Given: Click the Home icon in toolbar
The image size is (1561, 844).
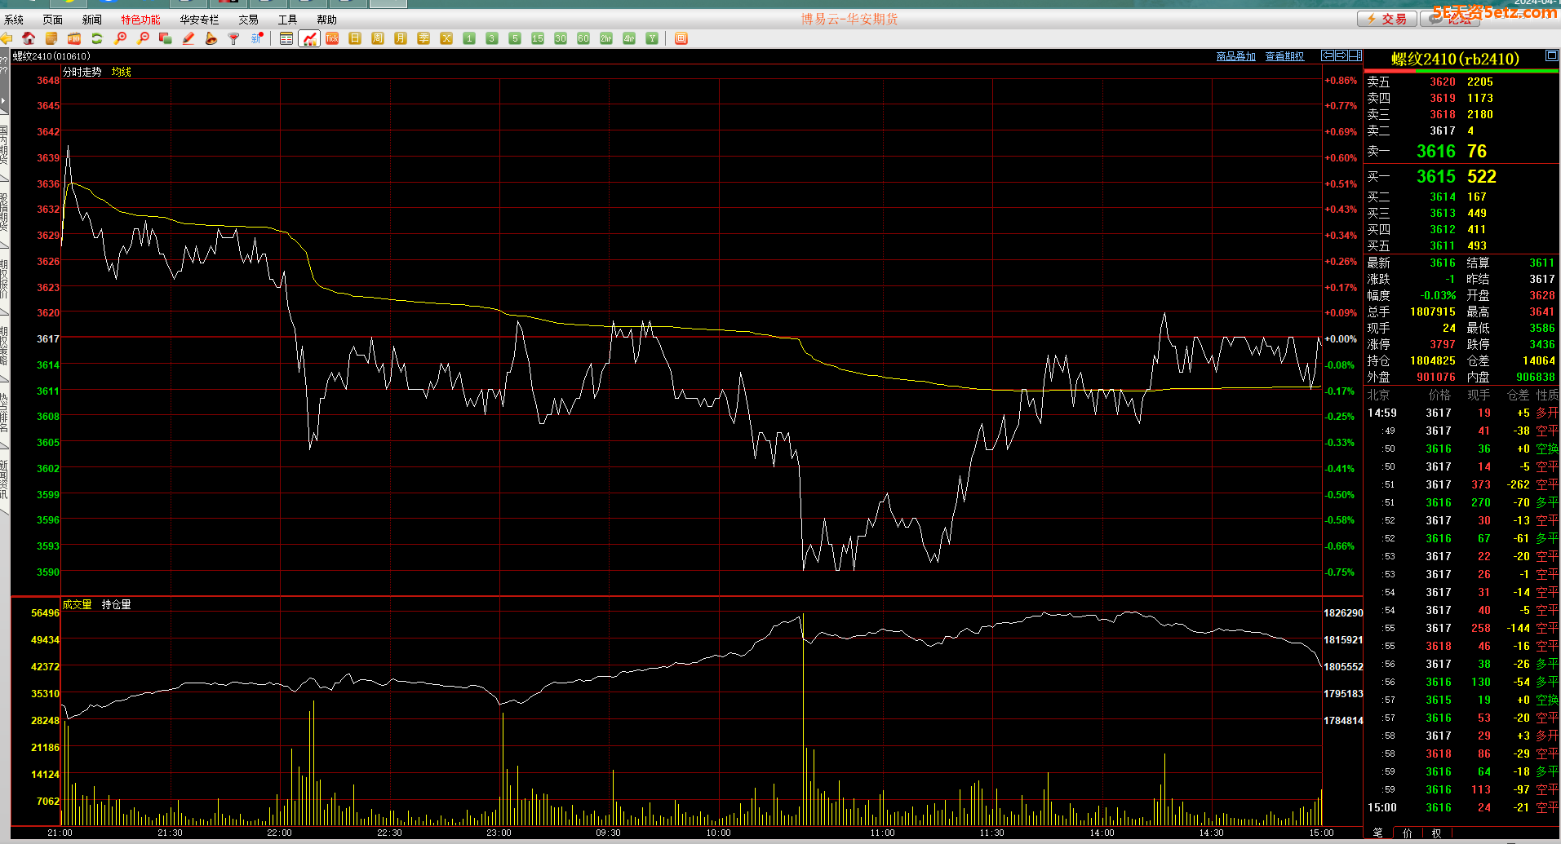Looking at the screenshot, I should point(29,38).
